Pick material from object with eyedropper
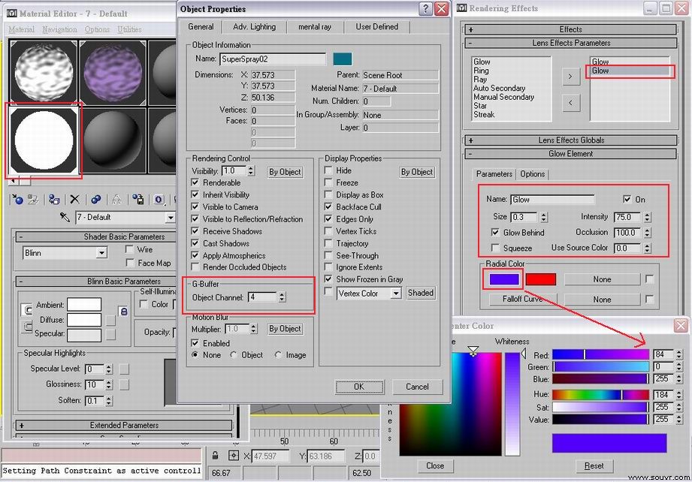 [x=65, y=217]
